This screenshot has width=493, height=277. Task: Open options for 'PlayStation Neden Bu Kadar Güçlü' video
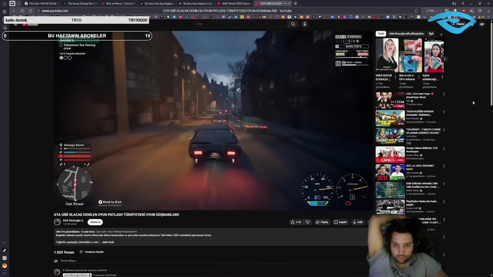[x=444, y=202]
